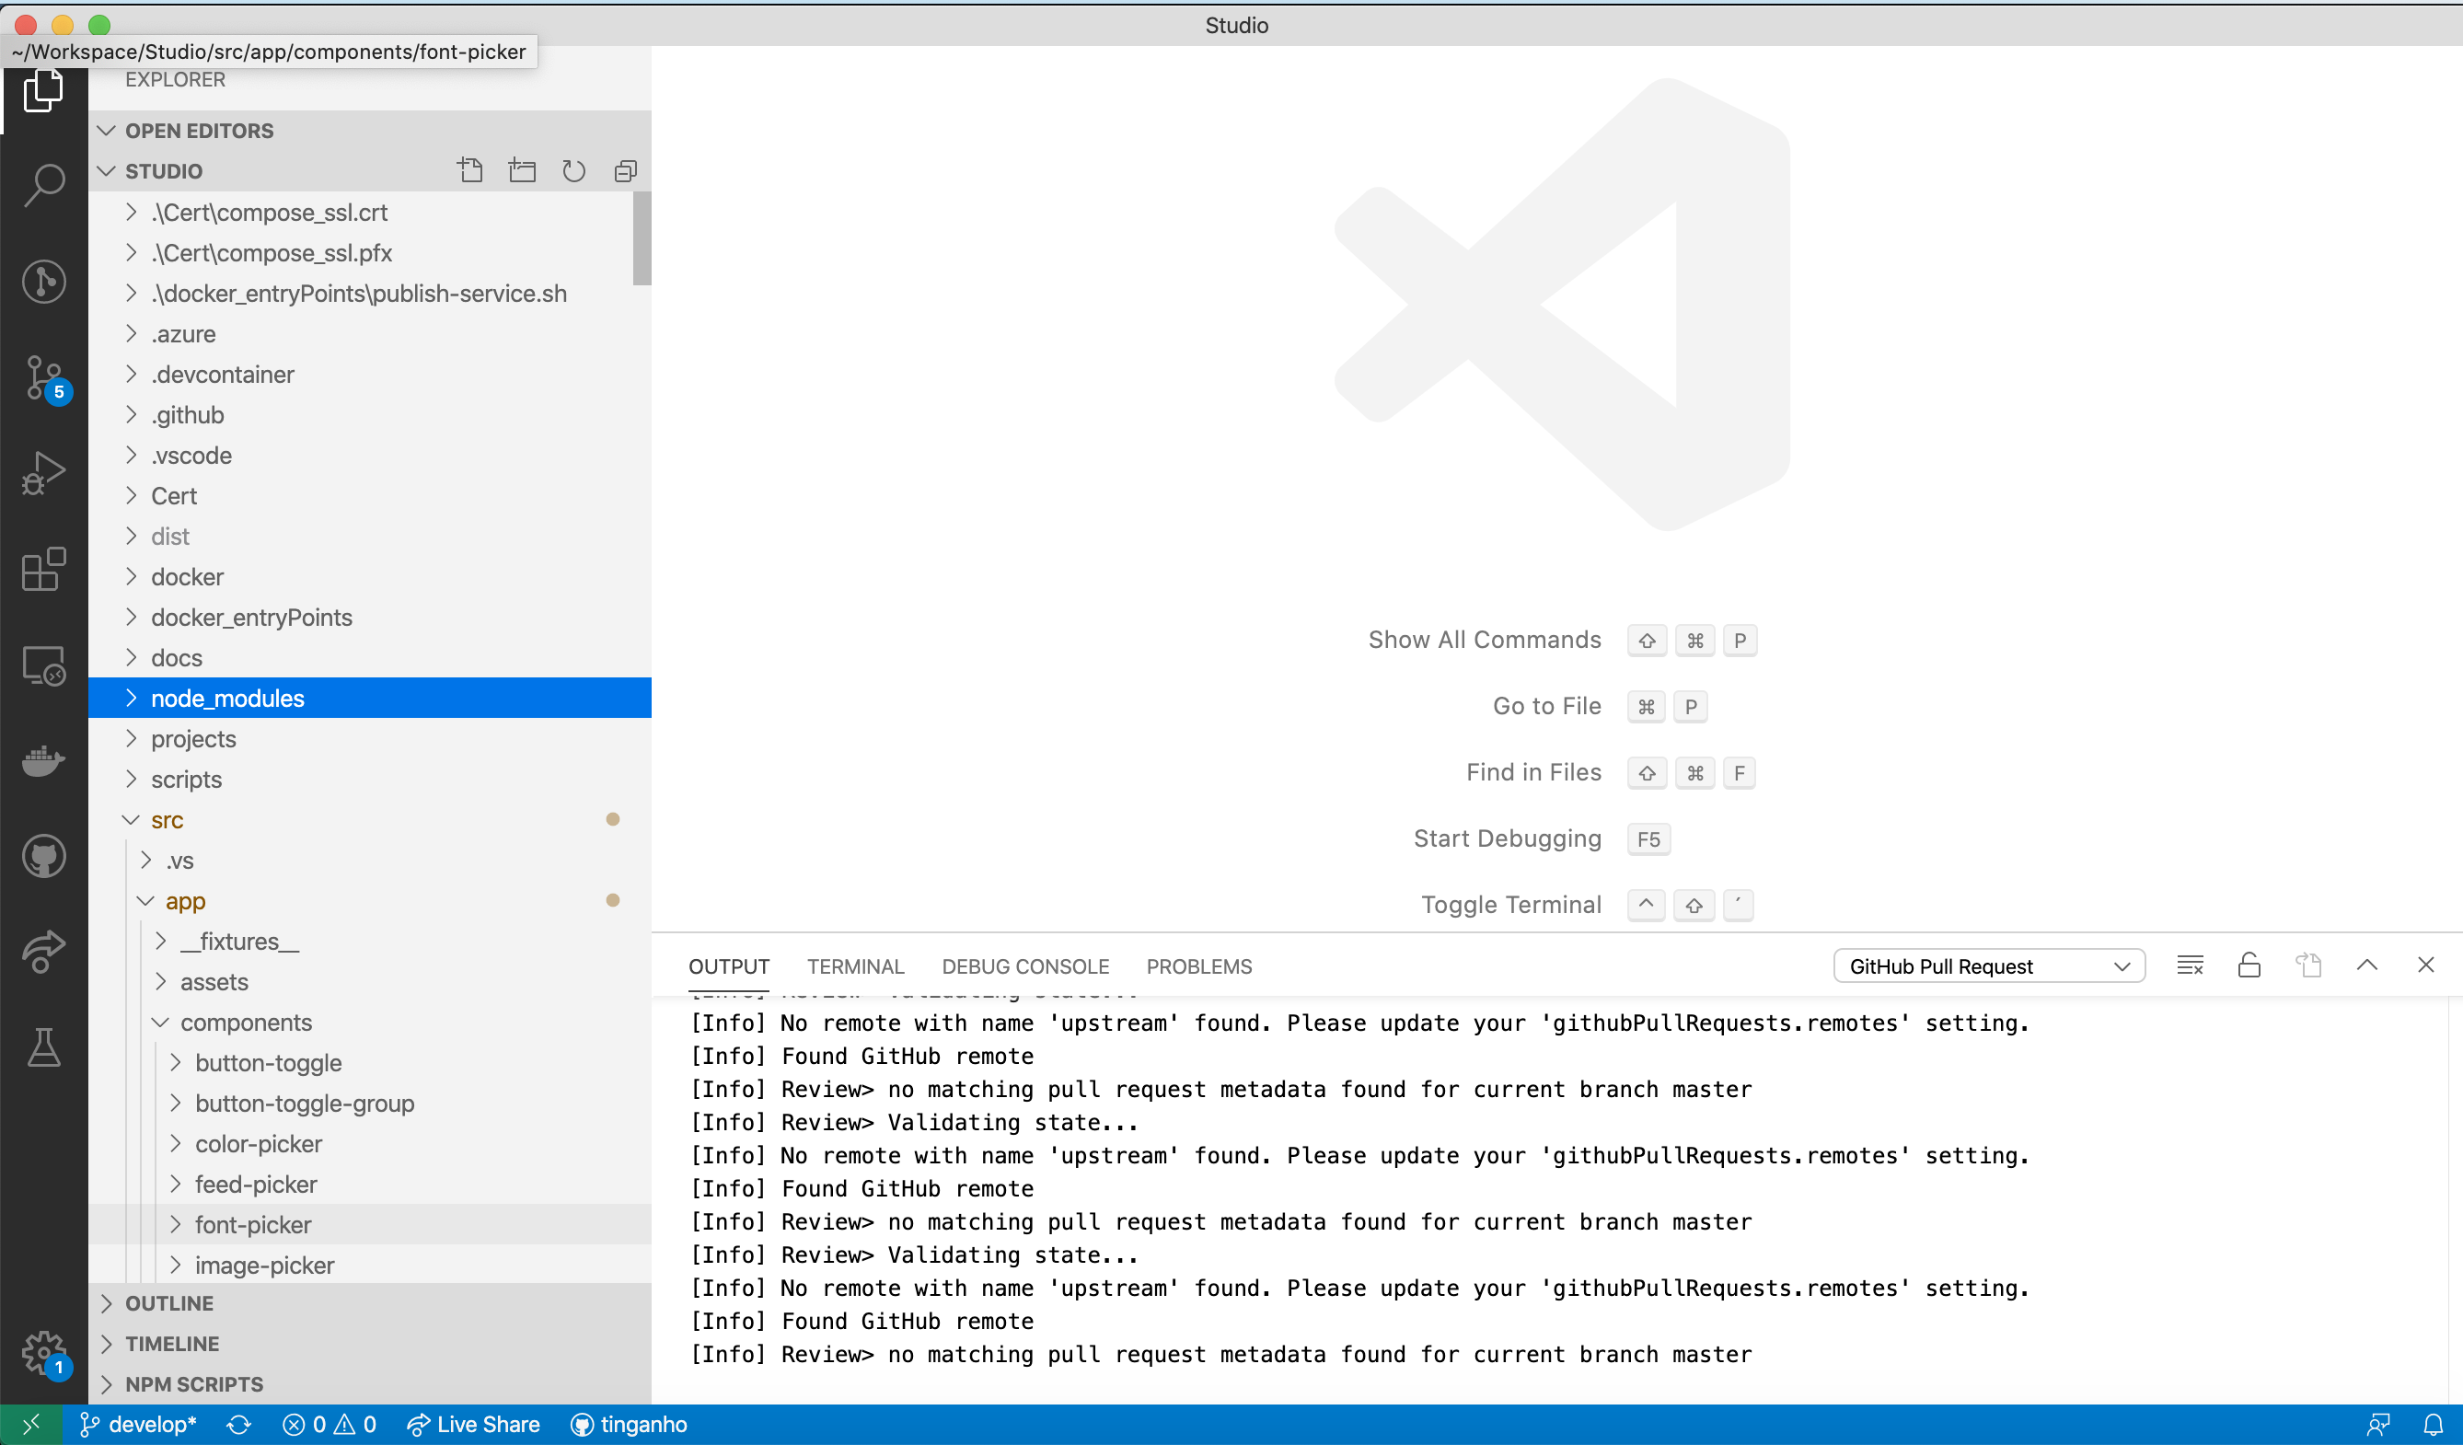This screenshot has height=1445, width=2463.
Task: Click the develop branch in status bar
Action: coord(137,1425)
